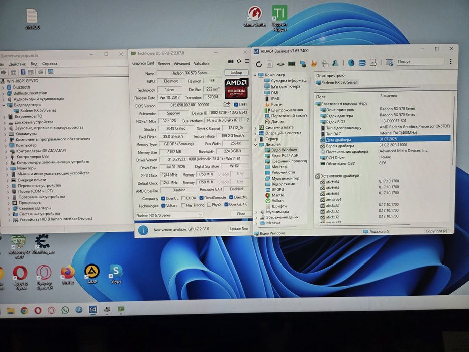Viewport: 469px width, 352px height.
Task: Open the Firefox desktop shortcut
Action: click(x=68, y=274)
